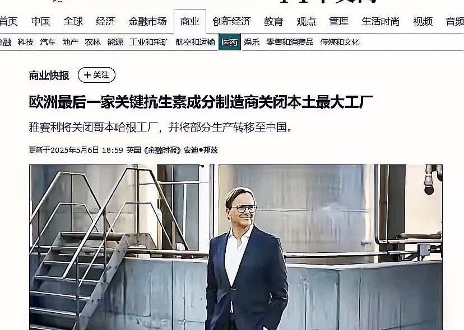Viewport: 464px width, 330px height.
Task: Open the 地产 sub-category
Action: click(x=71, y=42)
